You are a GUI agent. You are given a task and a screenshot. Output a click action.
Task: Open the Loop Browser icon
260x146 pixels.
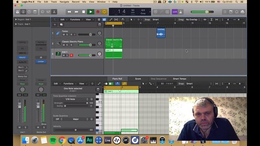pyautogui.click(x=236, y=12)
